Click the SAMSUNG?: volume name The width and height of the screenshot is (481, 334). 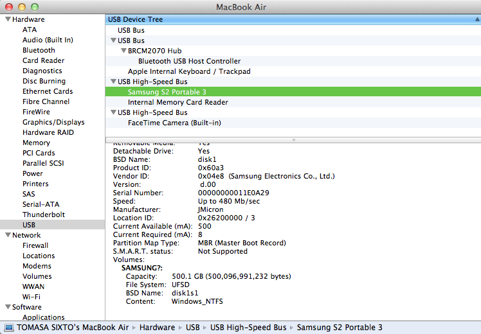coord(142,268)
